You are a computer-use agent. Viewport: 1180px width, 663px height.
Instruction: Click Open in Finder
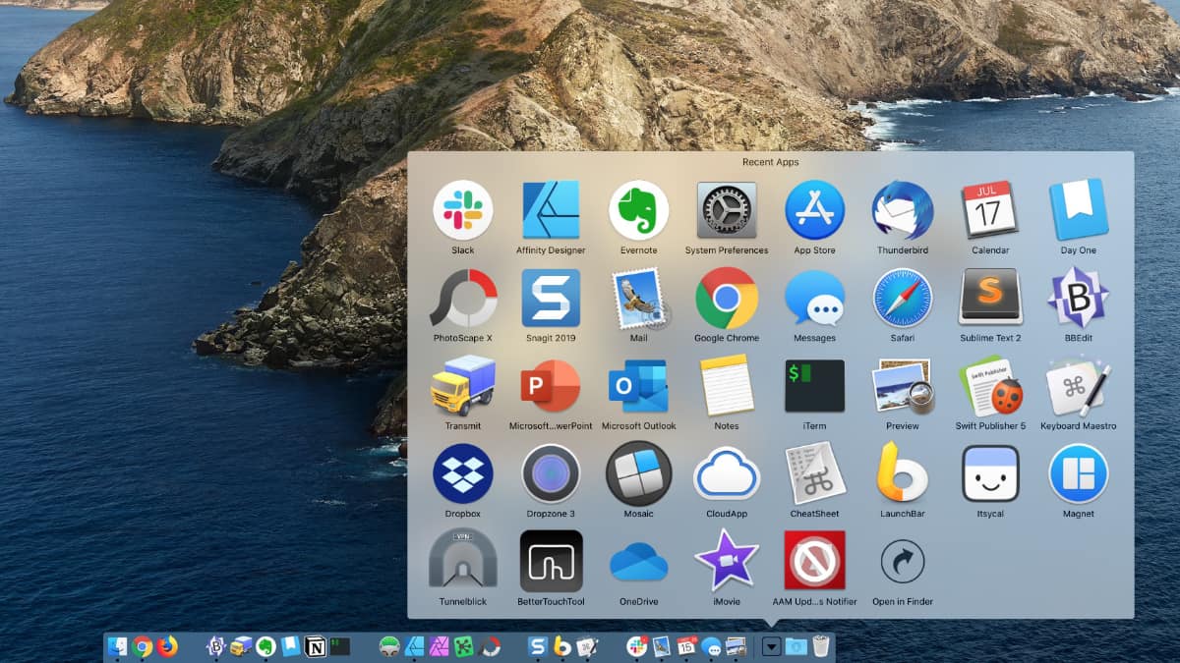pos(903,561)
